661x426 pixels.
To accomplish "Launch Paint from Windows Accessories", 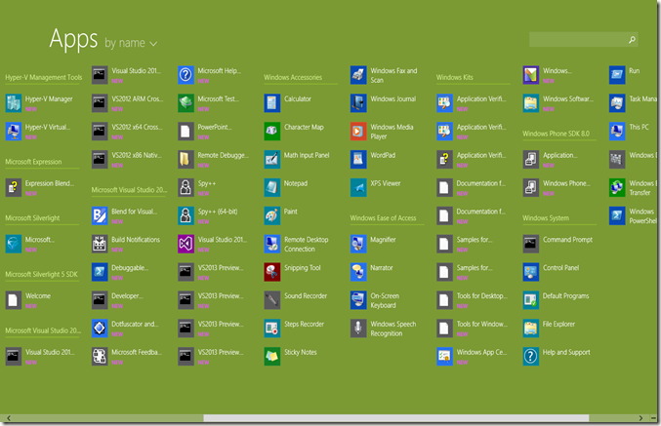I will click(x=271, y=214).
